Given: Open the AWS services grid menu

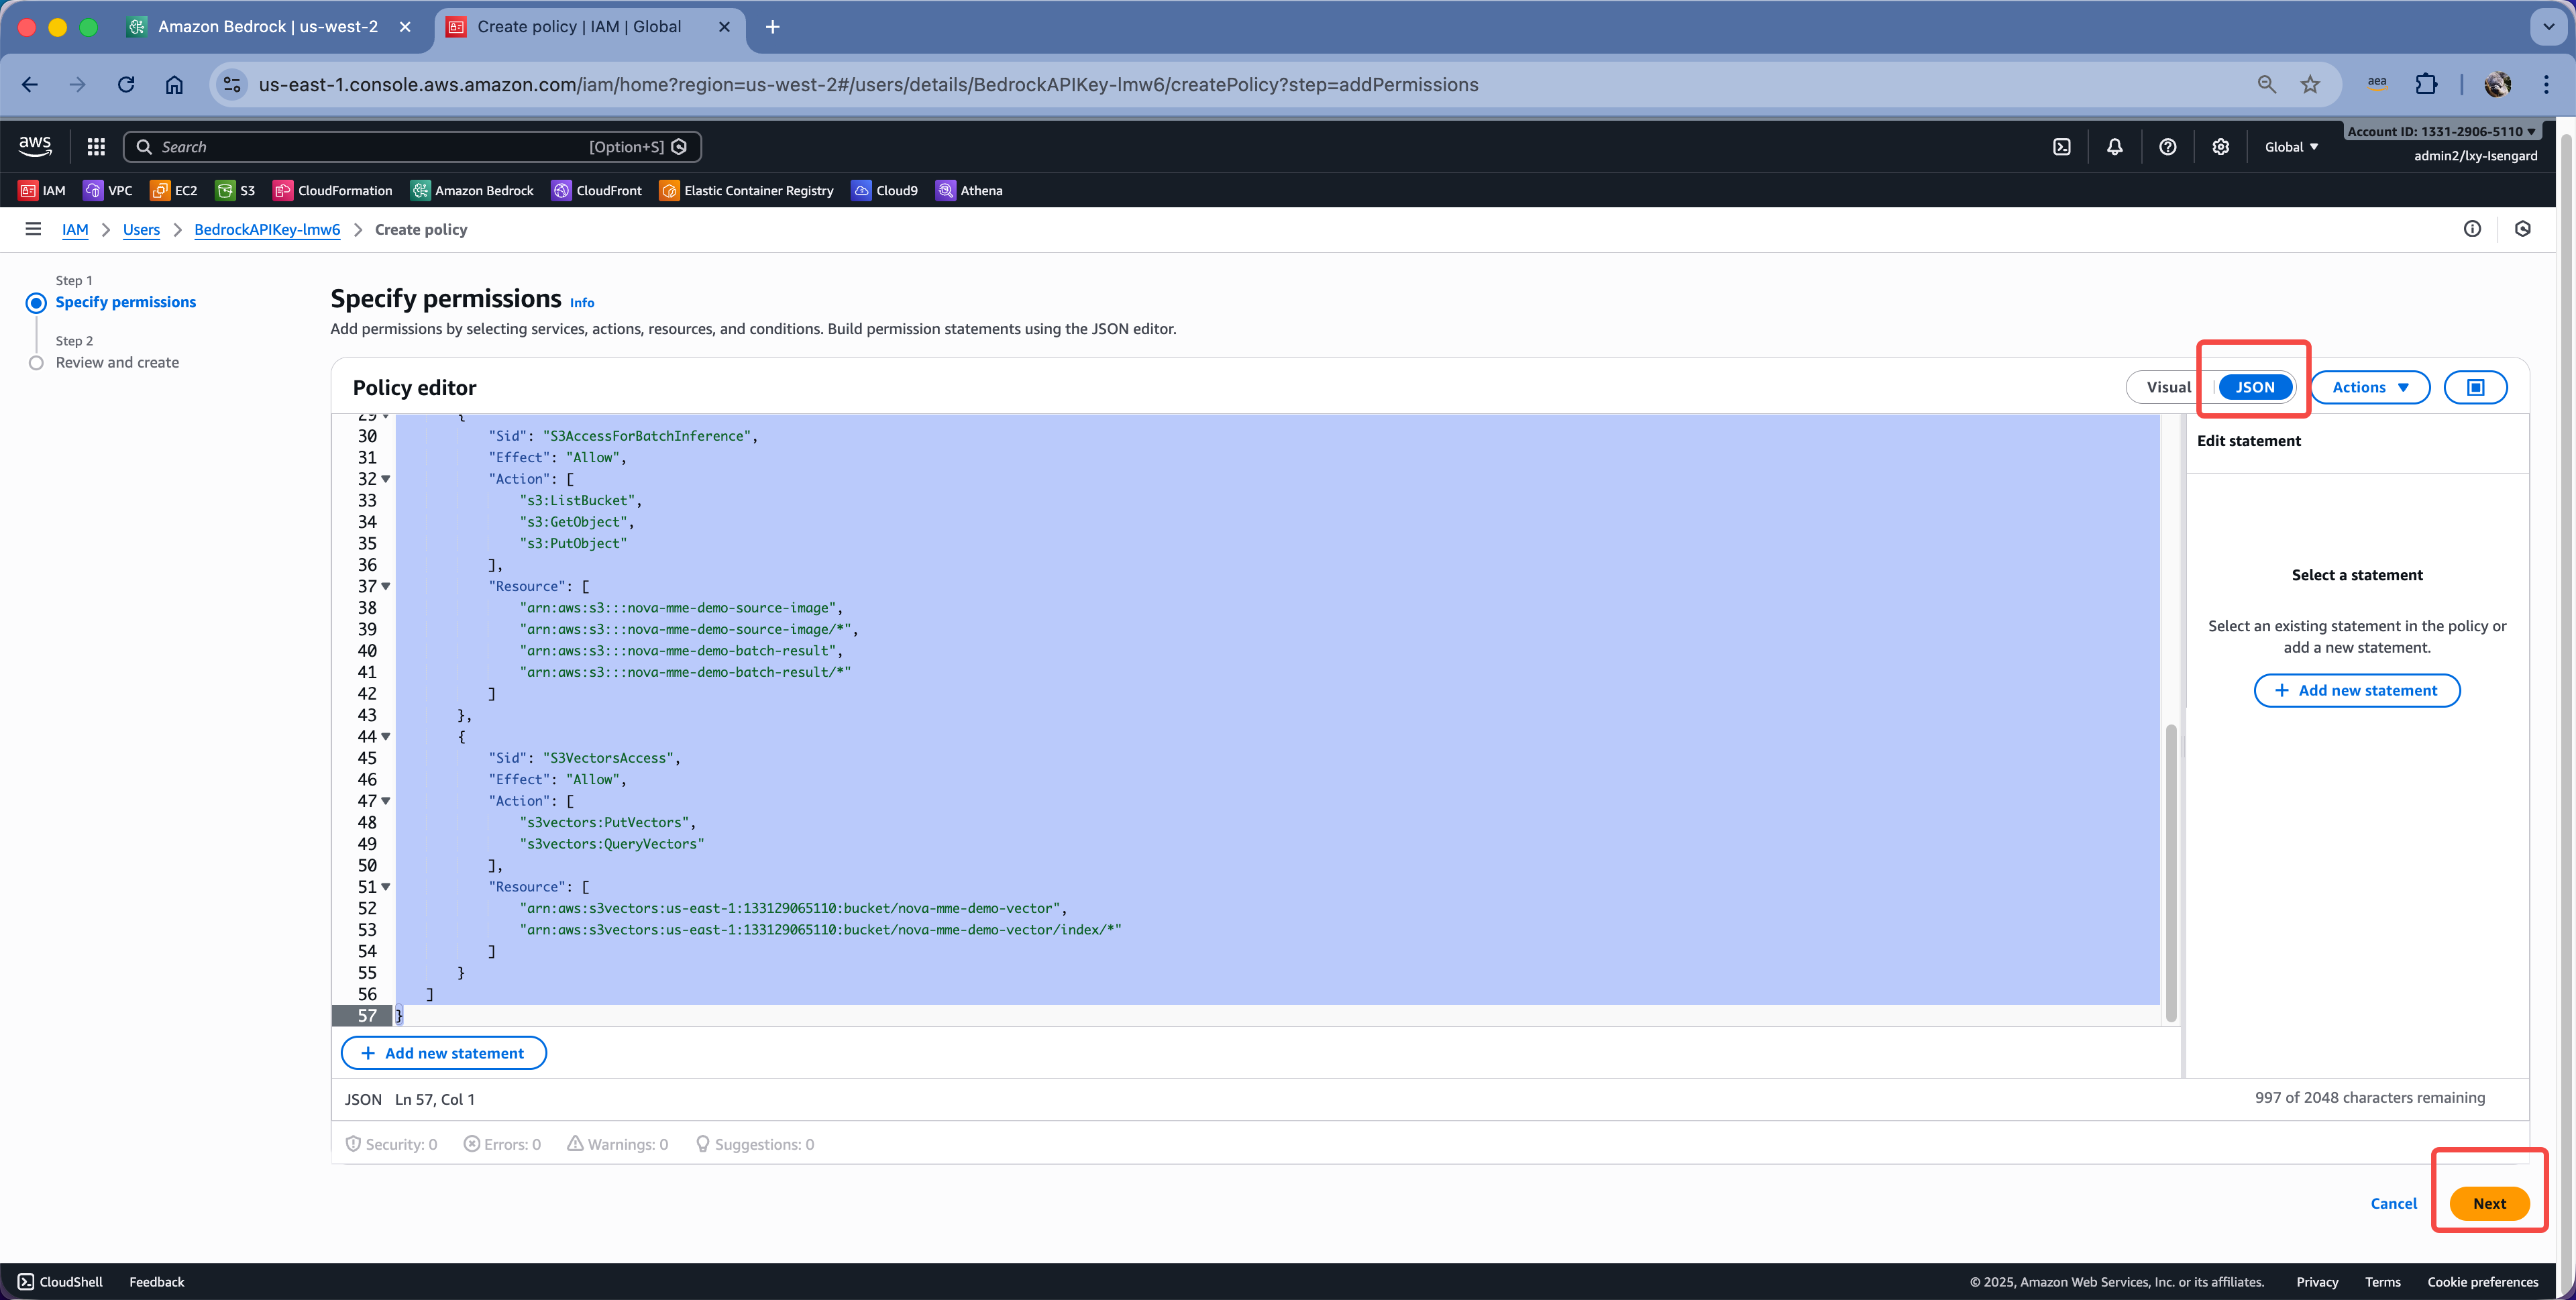Looking at the screenshot, I should pos(96,147).
